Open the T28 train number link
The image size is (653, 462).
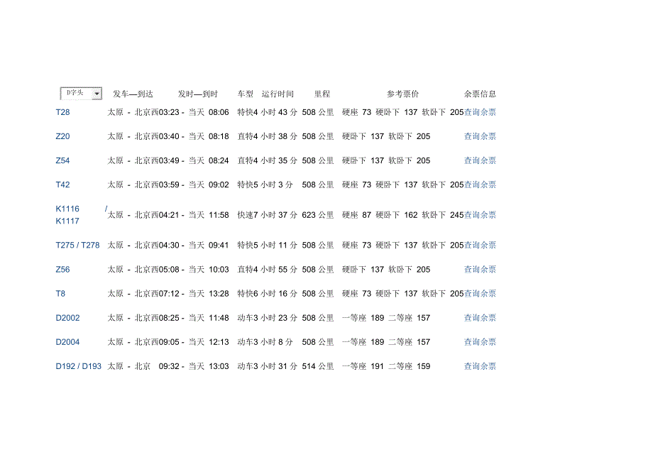[62, 112]
